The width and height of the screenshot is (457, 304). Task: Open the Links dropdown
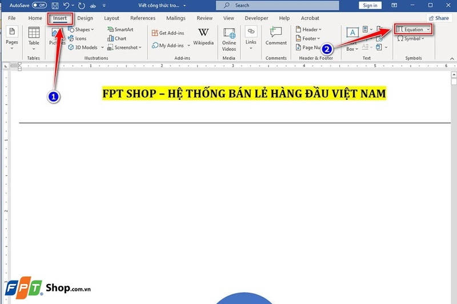251,38
